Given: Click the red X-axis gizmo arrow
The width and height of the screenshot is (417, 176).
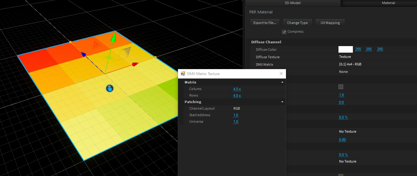Looking at the screenshot, I should click(135, 64).
